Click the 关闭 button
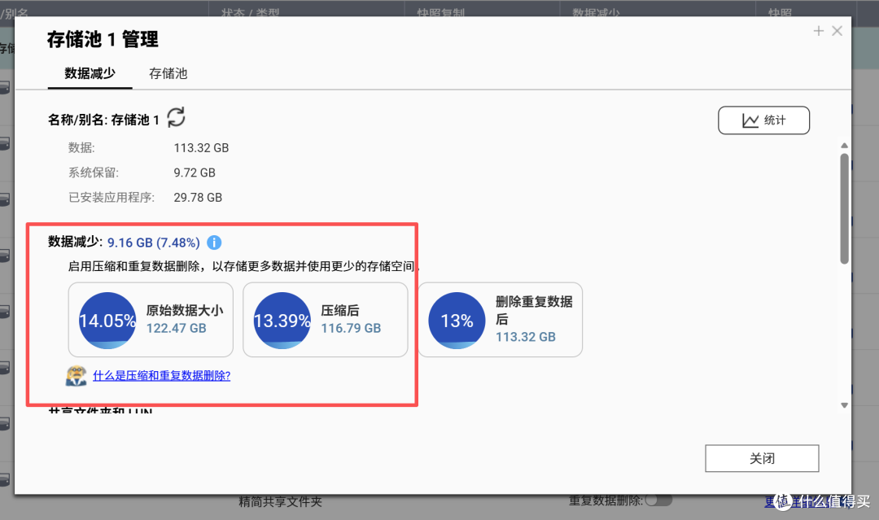Image resolution: width=879 pixels, height=520 pixels. 762,458
